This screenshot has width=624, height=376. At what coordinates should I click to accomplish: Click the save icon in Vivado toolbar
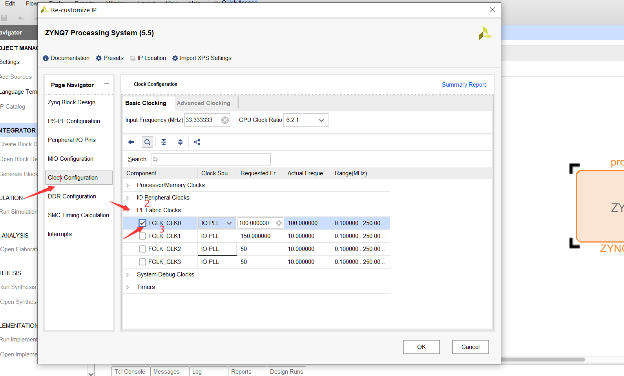(x=4, y=18)
